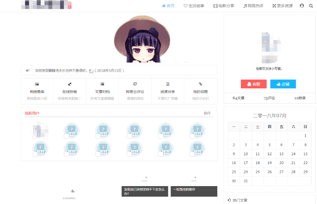
Task: Open the 我的邻居 link
Action: [201, 92]
